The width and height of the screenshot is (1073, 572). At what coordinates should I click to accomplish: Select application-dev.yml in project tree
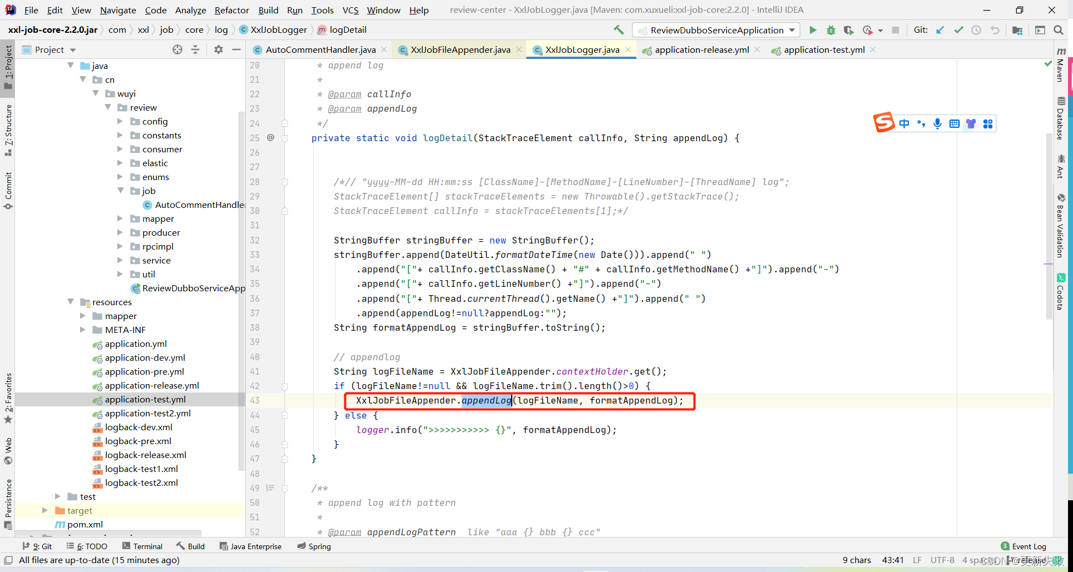pyautogui.click(x=145, y=357)
